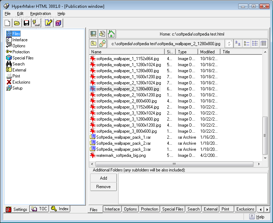Click scroll up arrow of file list
This screenshot has width=273, height=223.
[265, 52]
